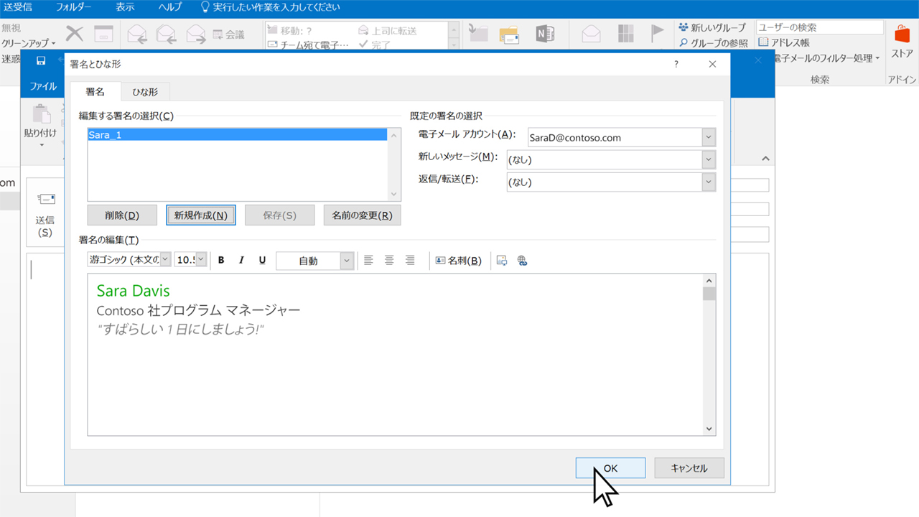
Task: Click the Follow Up flag icon
Action: pos(658,34)
